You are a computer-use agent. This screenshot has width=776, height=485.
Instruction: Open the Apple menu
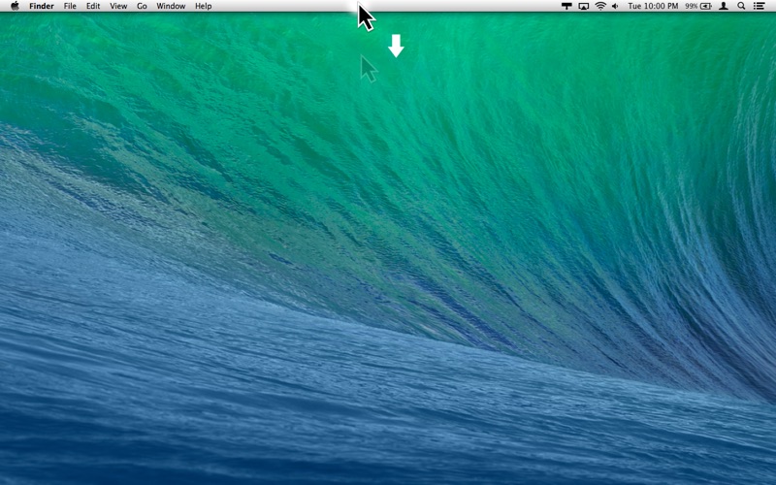click(x=15, y=6)
